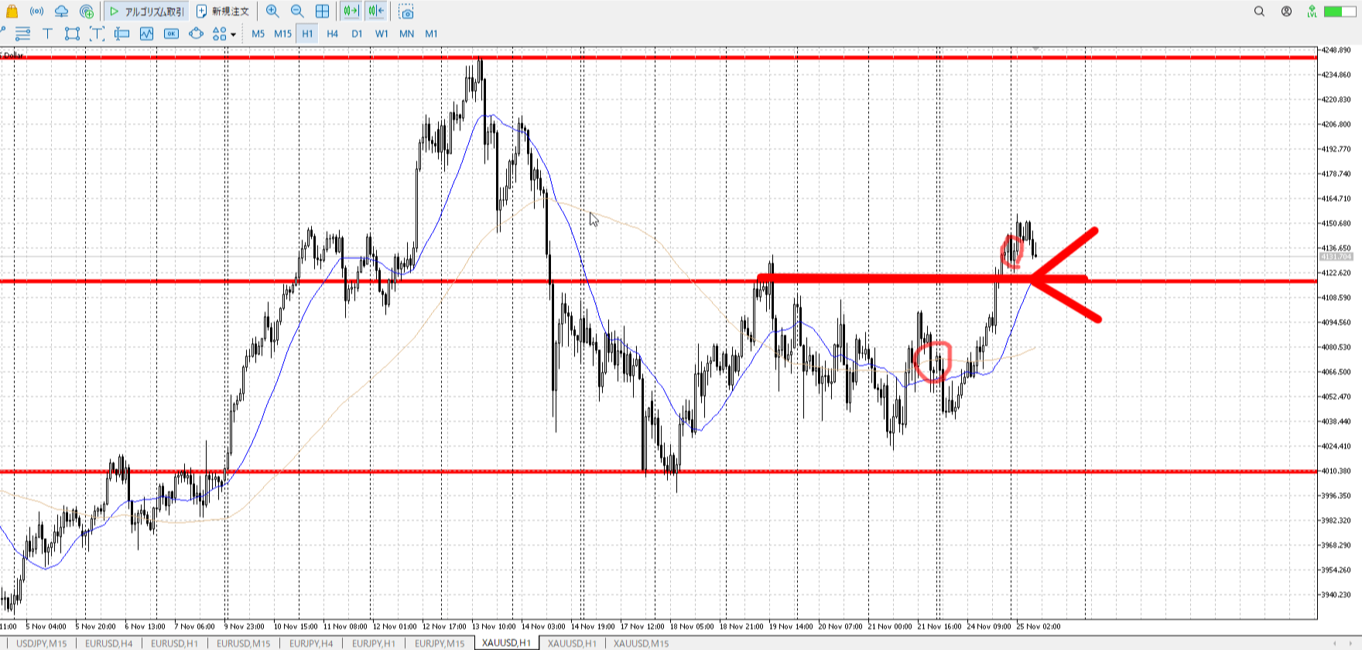Open the tile windows grid icon
Image resolution: width=1362 pixels, height=650 pixels.
pyautogui.click(x=323, y=12)
